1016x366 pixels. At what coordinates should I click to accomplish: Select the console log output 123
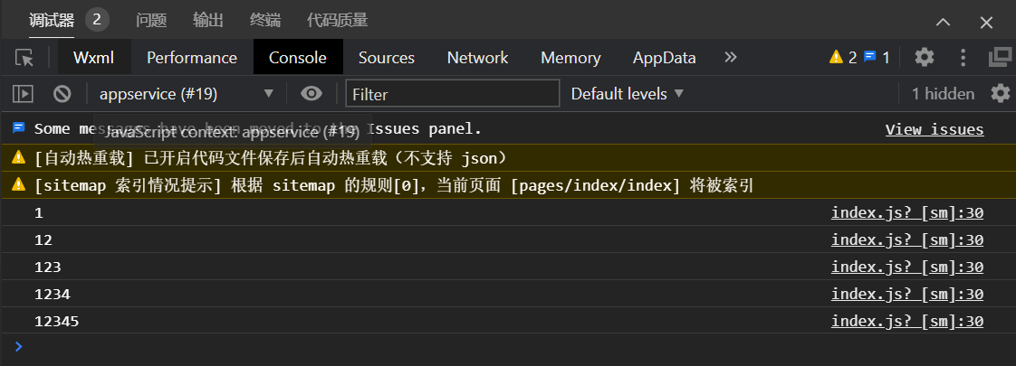[48, 267]
